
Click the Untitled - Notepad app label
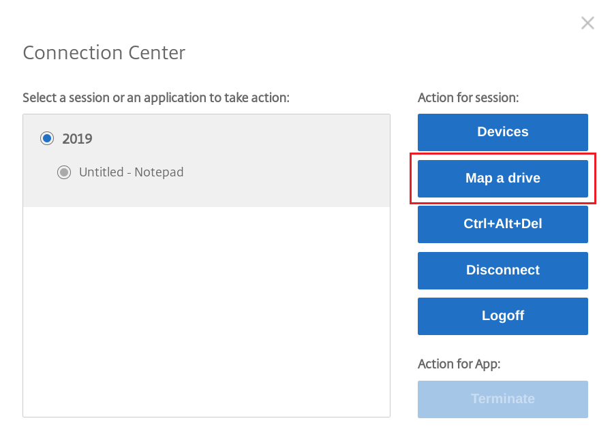tap(131, 172)
